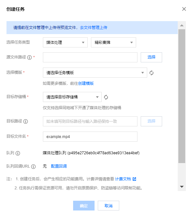Click the 取消 button
193x216 pixels.
(x=109, y=206)
